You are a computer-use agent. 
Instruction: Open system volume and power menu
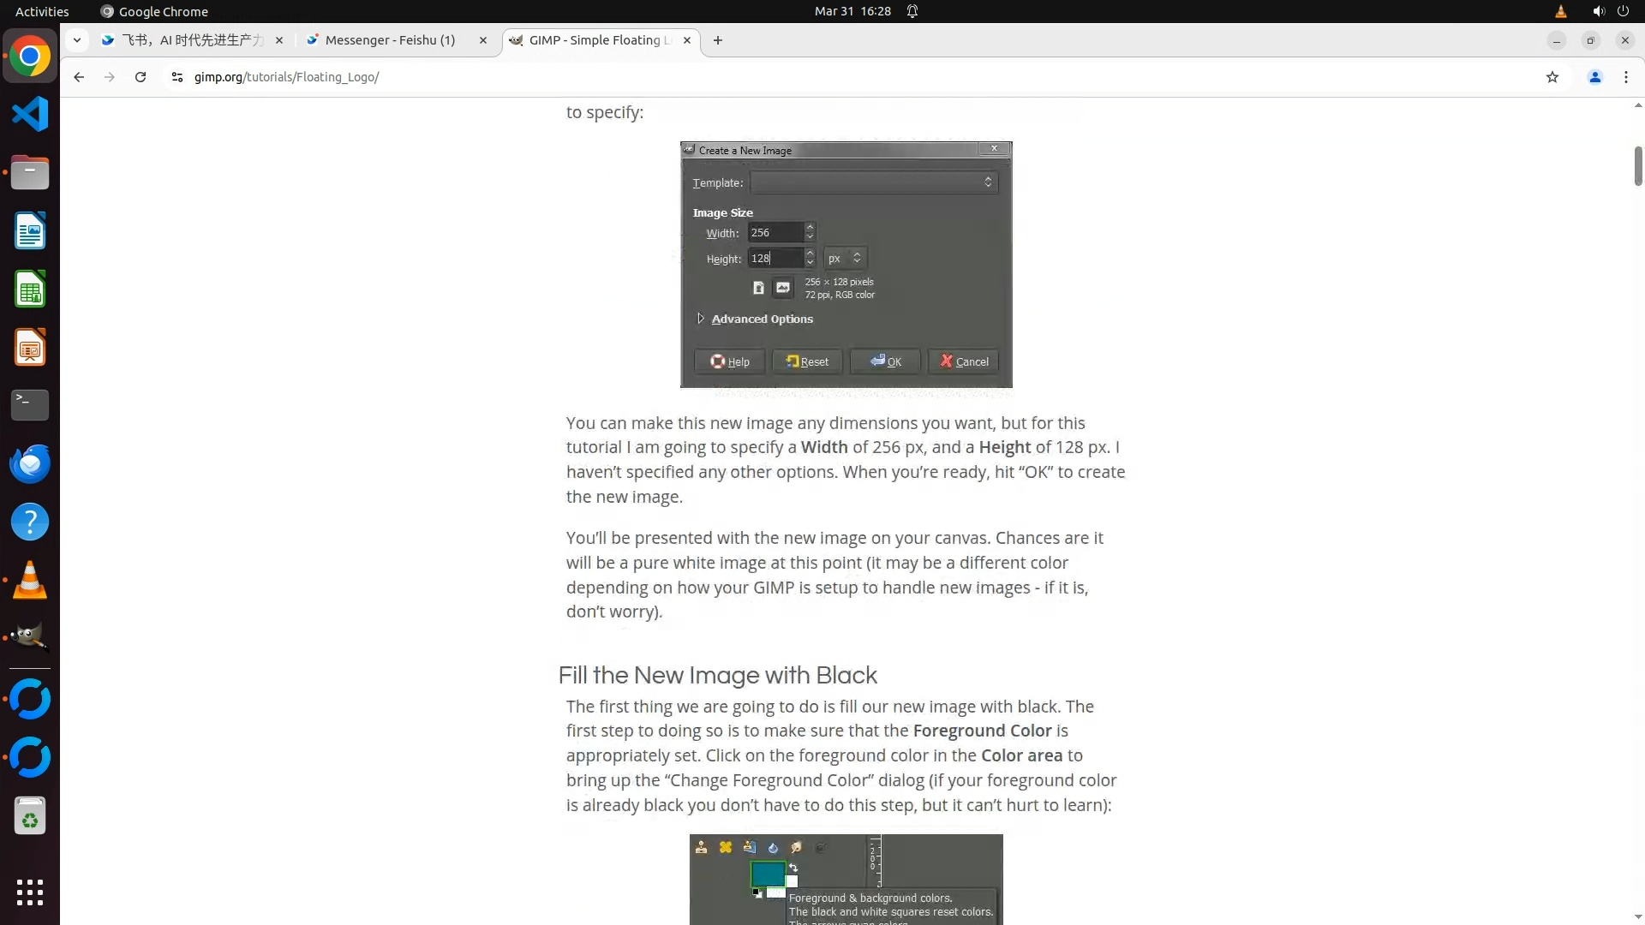[1609, 11]
